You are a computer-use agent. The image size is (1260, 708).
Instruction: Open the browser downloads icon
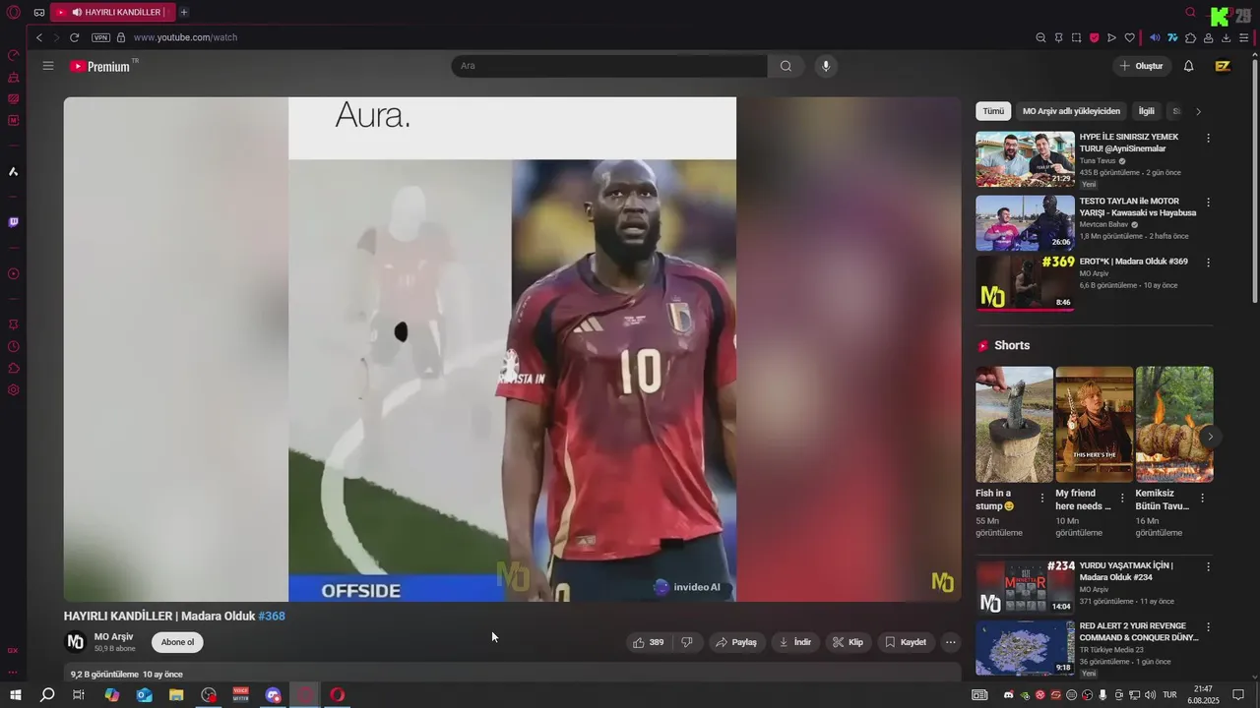point(1226,37)
